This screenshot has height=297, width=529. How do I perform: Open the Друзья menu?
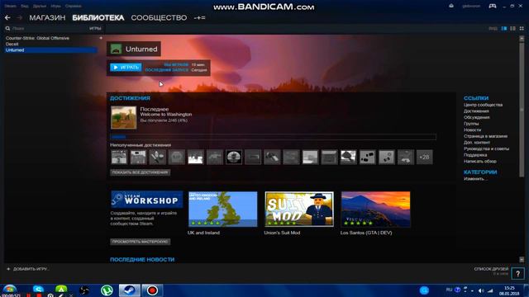[x=40, y=6]
